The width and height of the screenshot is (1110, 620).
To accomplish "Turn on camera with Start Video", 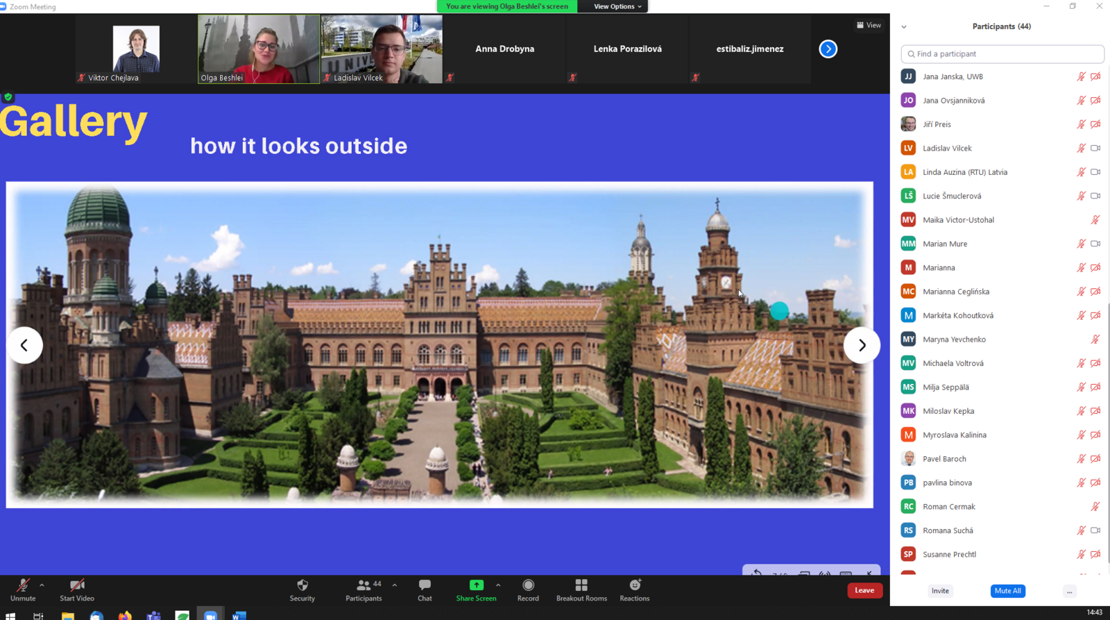I will (76, 585).
